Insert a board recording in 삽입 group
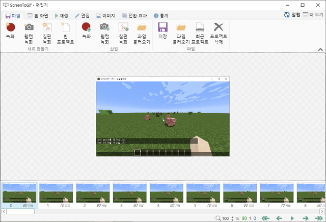326x222 pixels. (123, 33)
